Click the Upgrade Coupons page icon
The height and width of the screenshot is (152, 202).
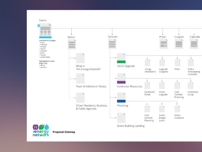[x=162, y=63]
